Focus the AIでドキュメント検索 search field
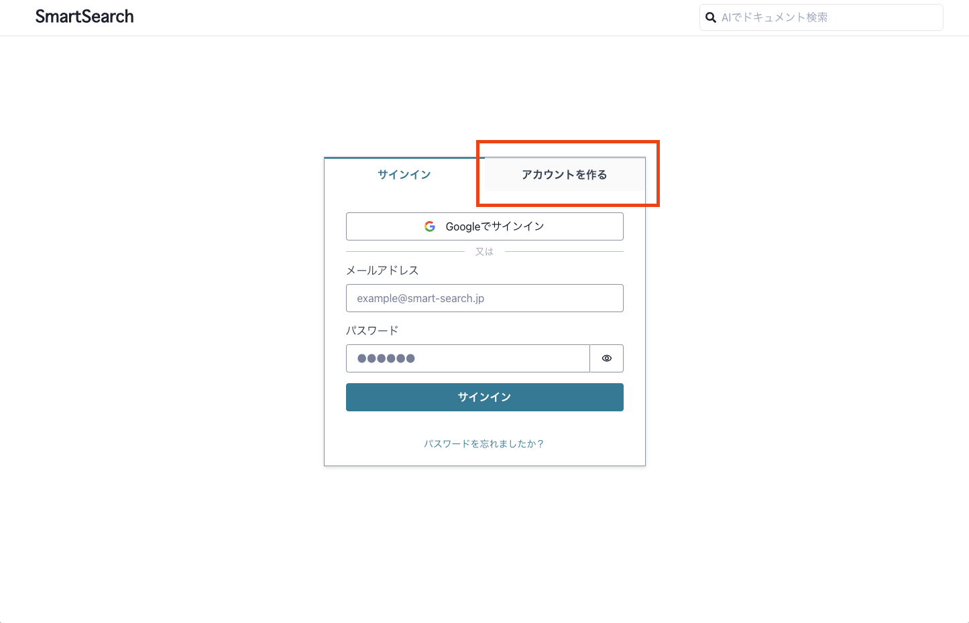The width and height of the screenshot is (969, 623). [821, 17]
